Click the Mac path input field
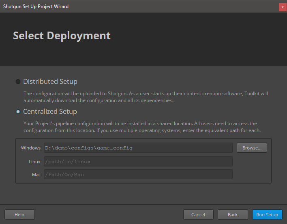The image size is (287, 224). 138,174
